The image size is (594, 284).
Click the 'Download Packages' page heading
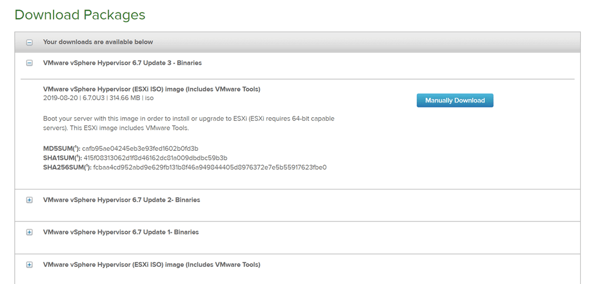80,15
